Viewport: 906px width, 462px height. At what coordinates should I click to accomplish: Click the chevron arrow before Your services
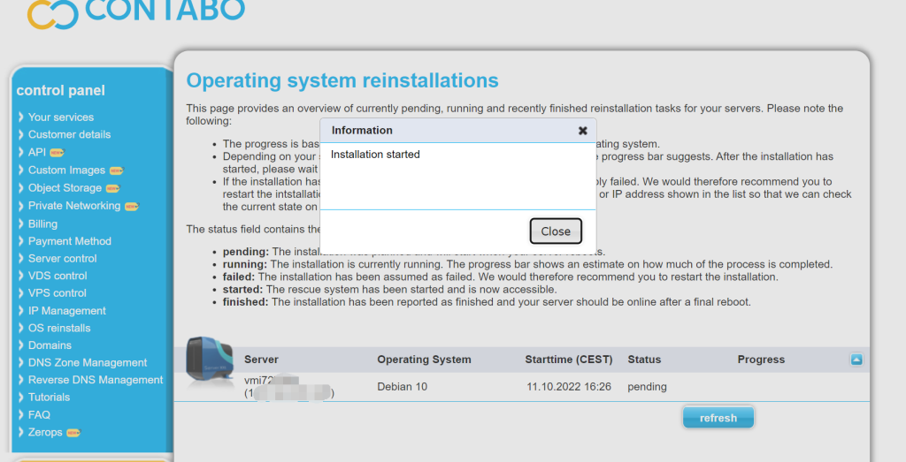[21, 117]
